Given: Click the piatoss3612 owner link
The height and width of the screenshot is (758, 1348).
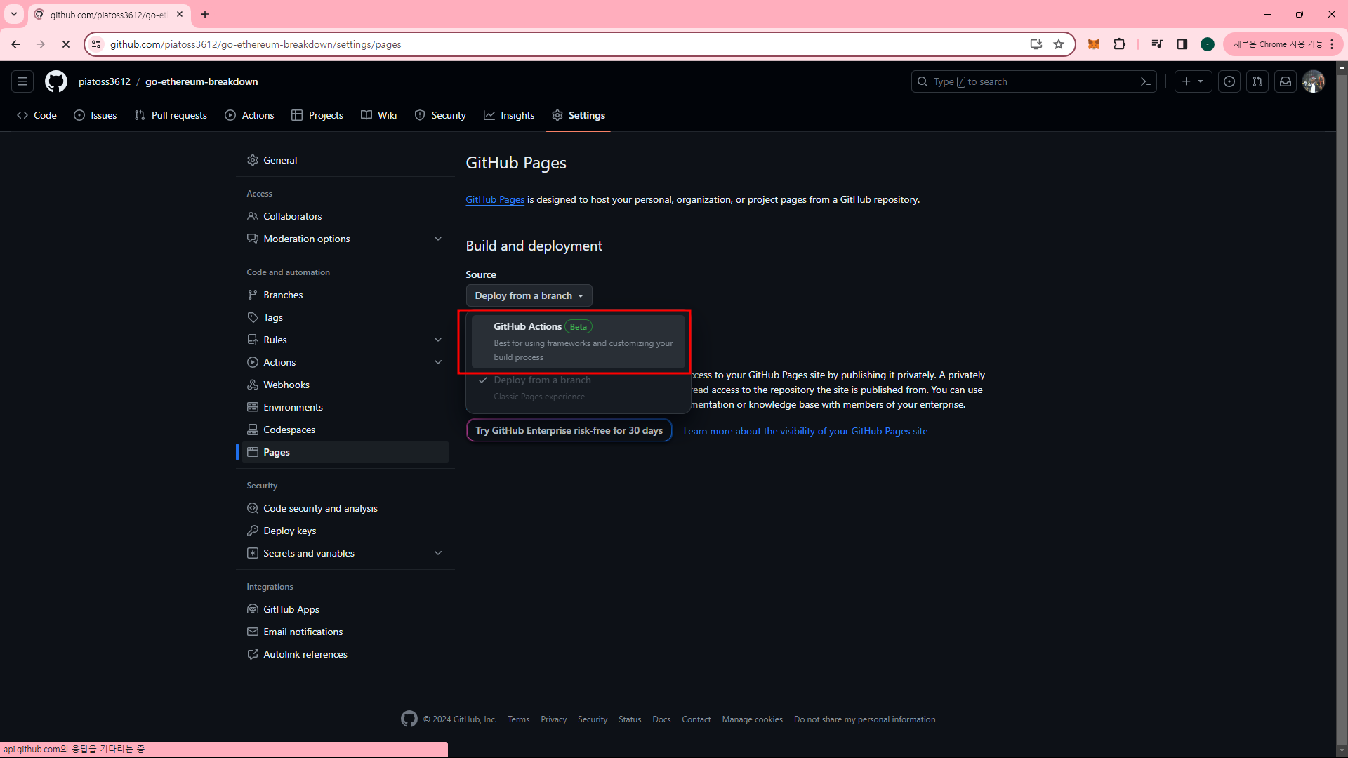Looking at the screenshot, I should [x=105, y=81].
